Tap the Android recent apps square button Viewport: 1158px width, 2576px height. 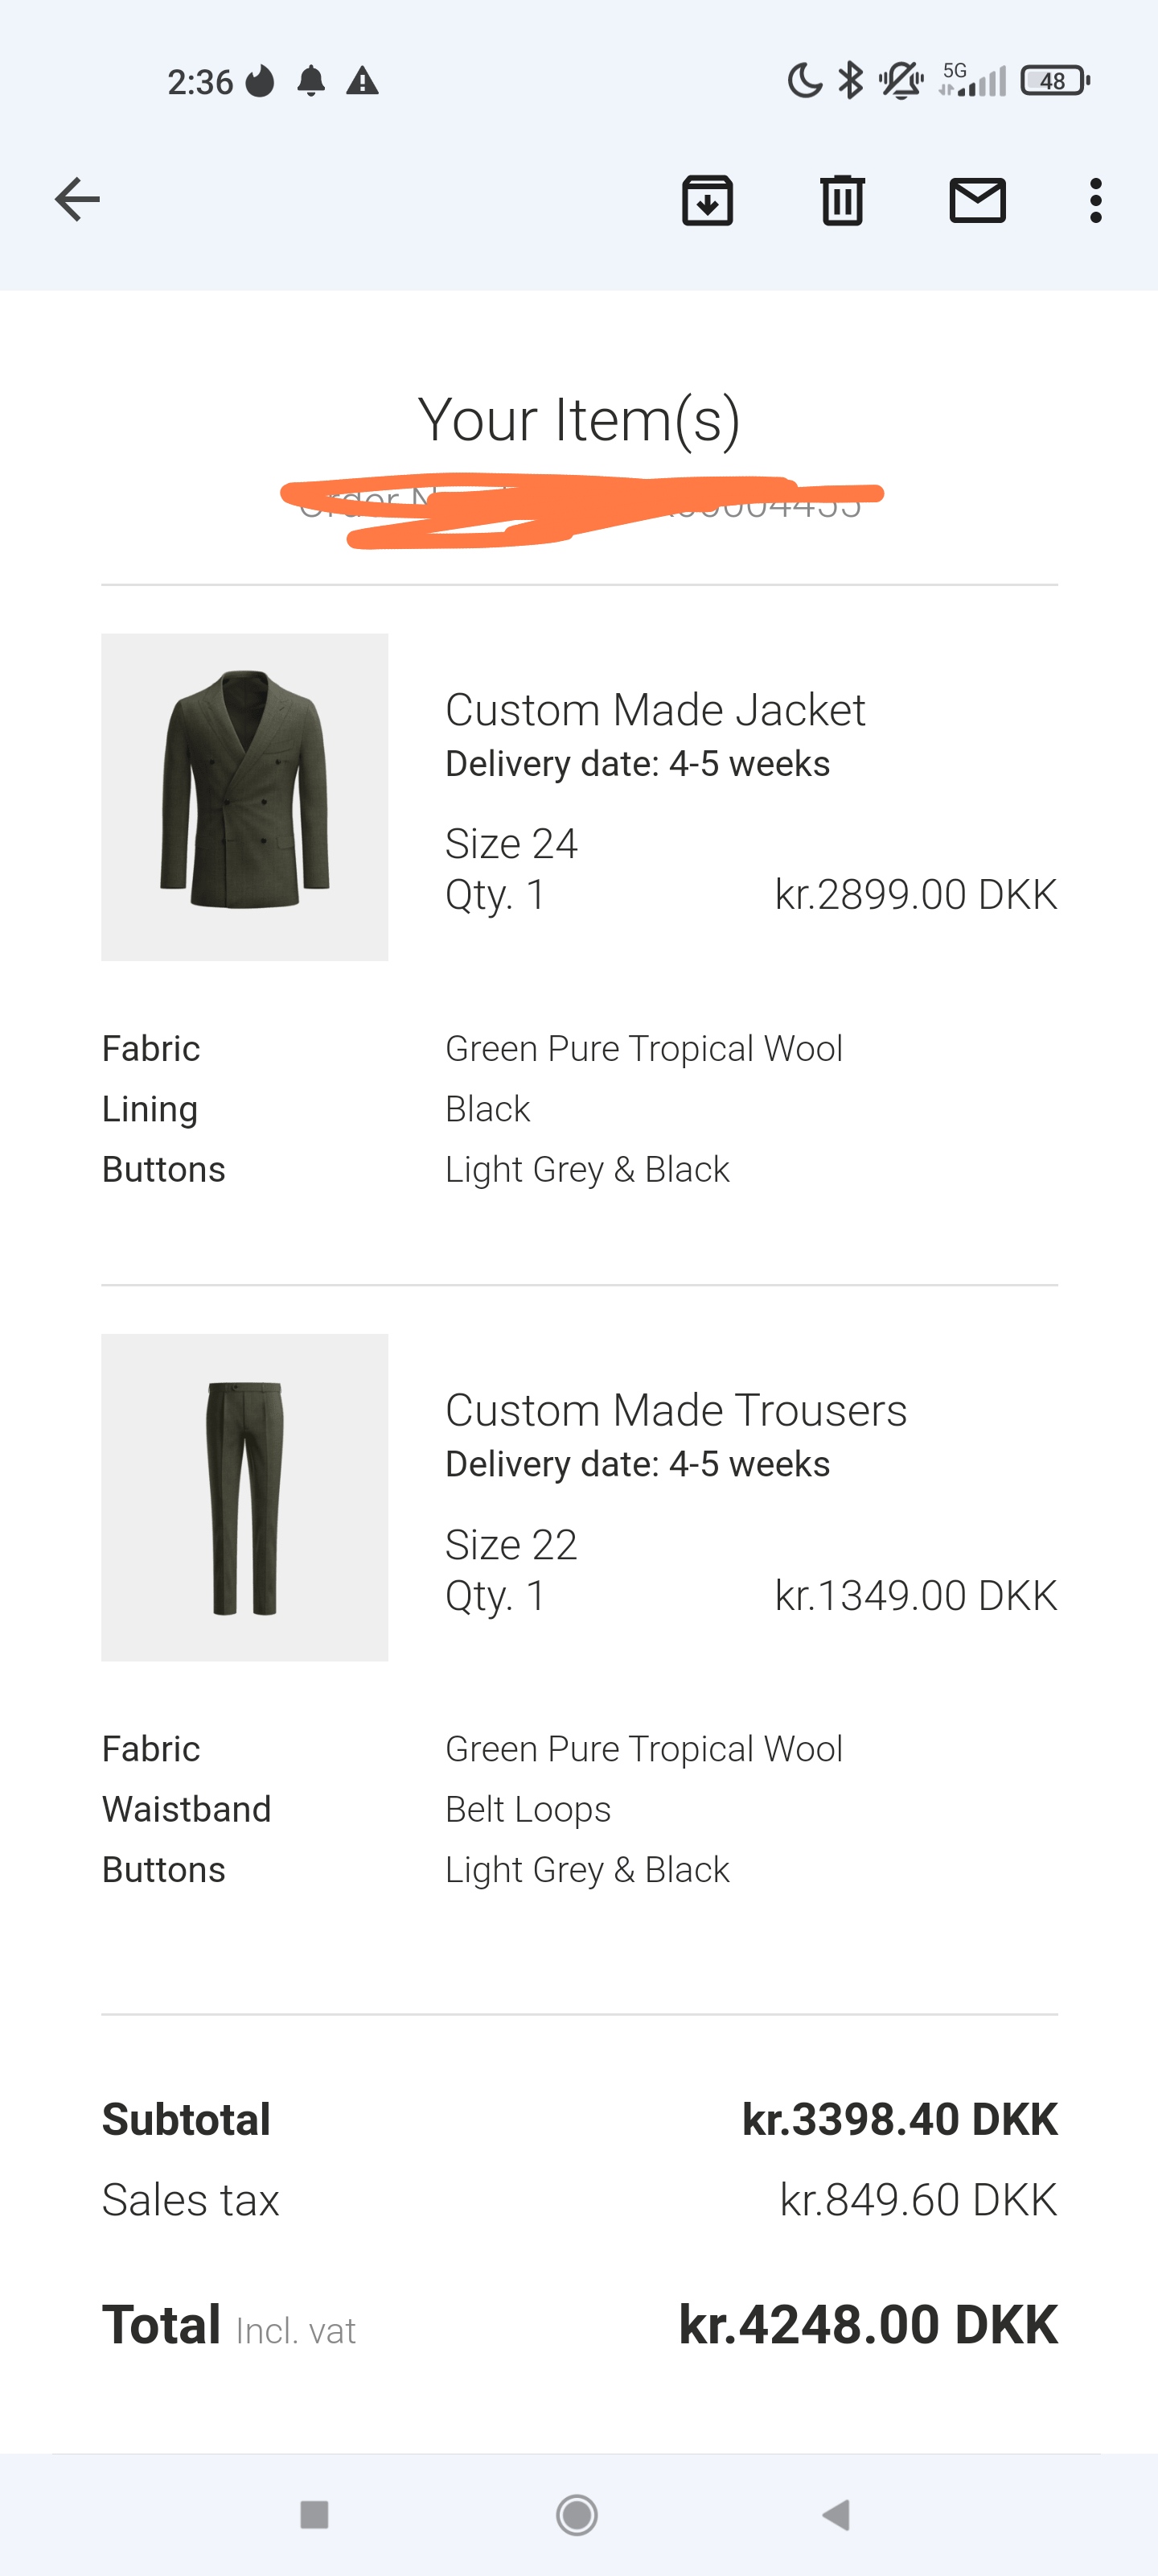click(x=314, y=2514)
